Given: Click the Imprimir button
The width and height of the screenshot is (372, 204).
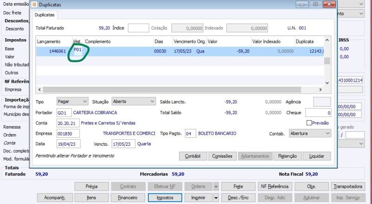Looking at the screenshot, I should [199, 197].
